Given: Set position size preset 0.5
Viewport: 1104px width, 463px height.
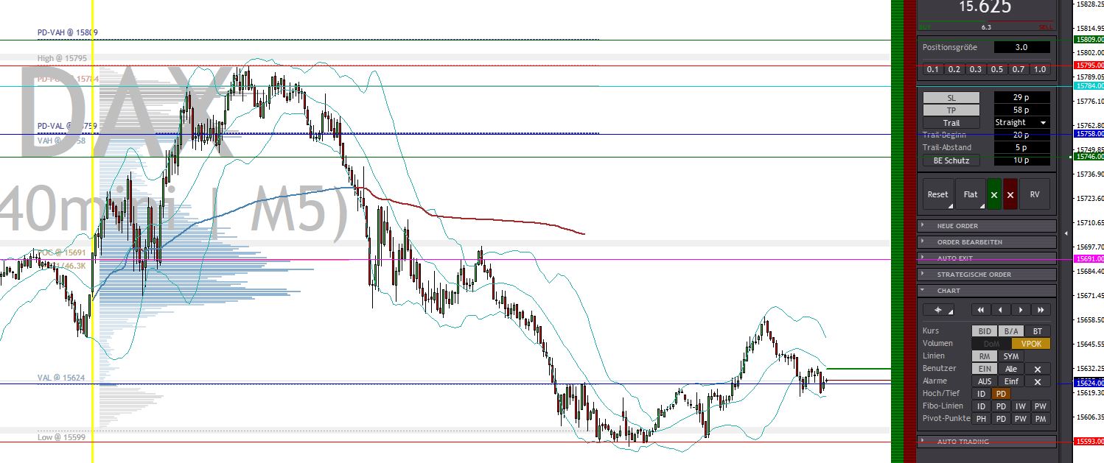Looking at the screenshot, I should point(997,69).
